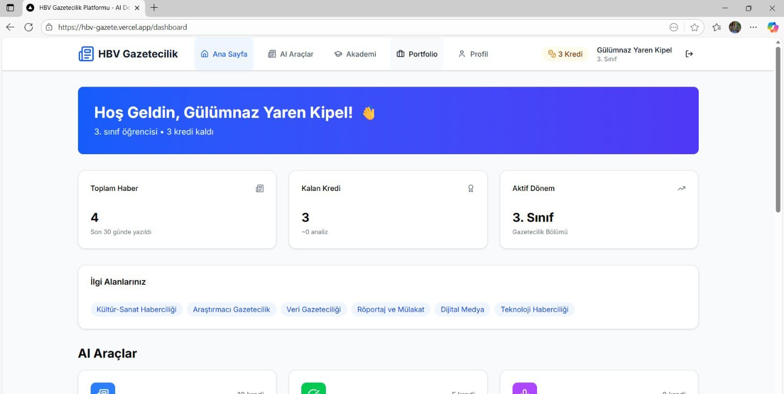The height and width of the screenshot is (394, 784).
Task: Add this page to favorites with the star icon
Action: [694, 27]
